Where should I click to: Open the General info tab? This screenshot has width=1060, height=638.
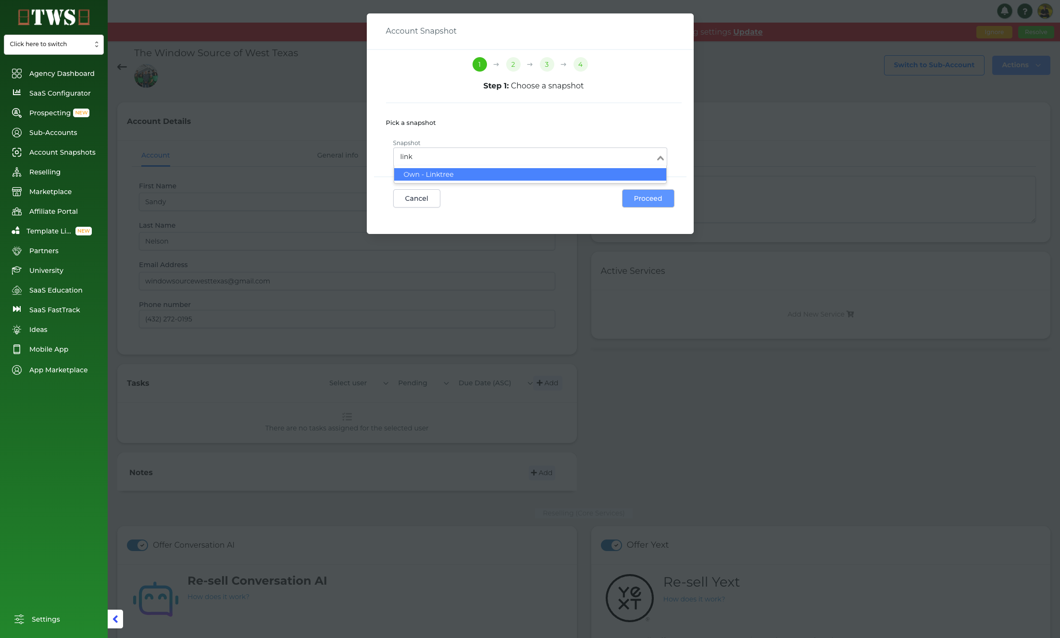point(337,155)
